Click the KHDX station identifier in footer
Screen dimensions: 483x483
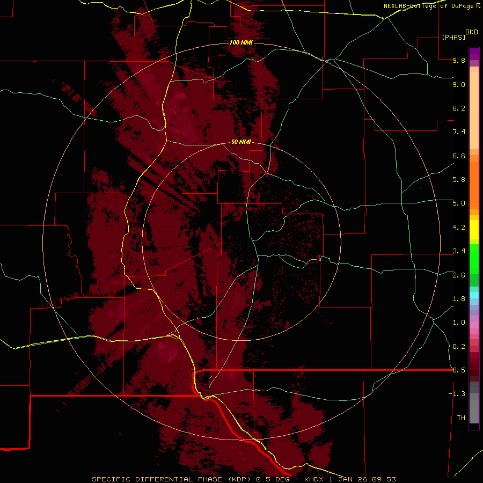(314, 479)
